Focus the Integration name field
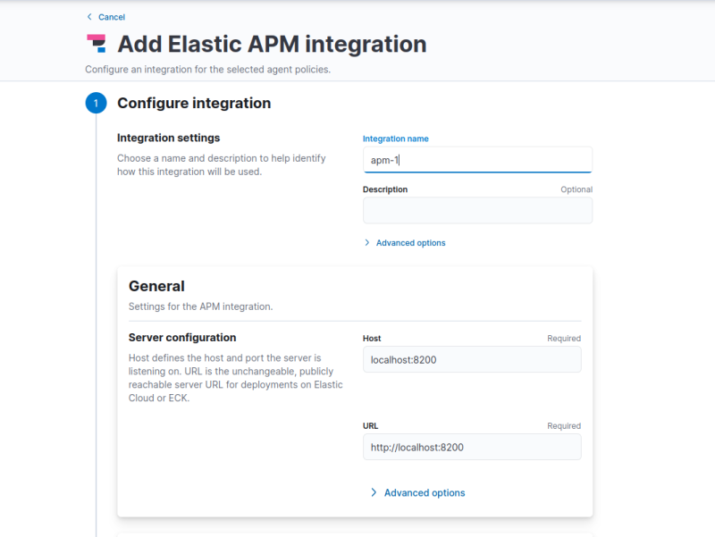The width and height of the screenshot is (715, 537). click(x=477, y=160)
